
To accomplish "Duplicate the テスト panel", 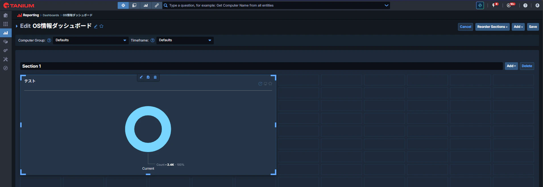I will point(148,77).
